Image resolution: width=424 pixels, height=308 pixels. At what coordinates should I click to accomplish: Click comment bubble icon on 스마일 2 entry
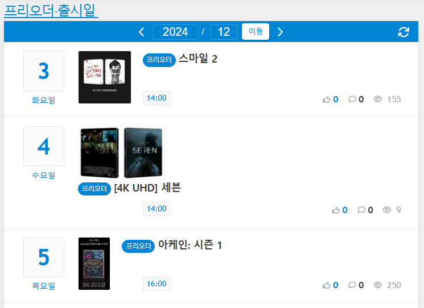pyautogui.click(x=352, y=99)
